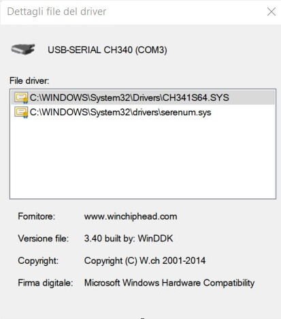The width and height of the screenshot is (281, 319).
Task: Close the Dettagli file del driver dialog
Action: (271, 12)
